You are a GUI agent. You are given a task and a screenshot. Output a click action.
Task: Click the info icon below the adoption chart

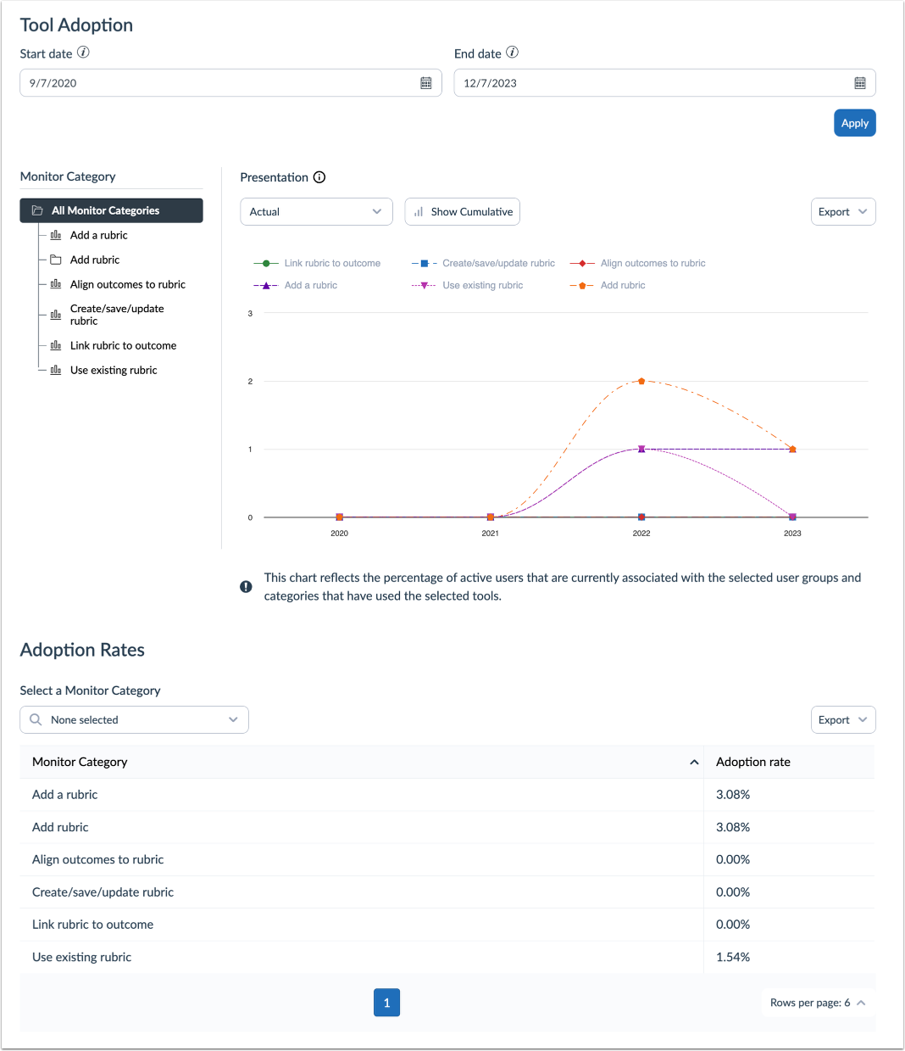click(246, 585)
